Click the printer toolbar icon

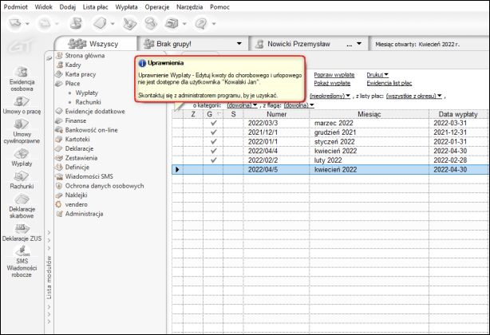(x=172, y=23)
